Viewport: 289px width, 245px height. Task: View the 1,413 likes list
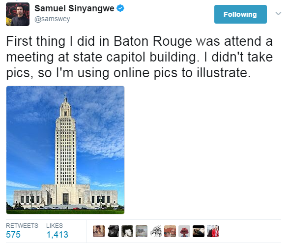(x=58, y=235)
